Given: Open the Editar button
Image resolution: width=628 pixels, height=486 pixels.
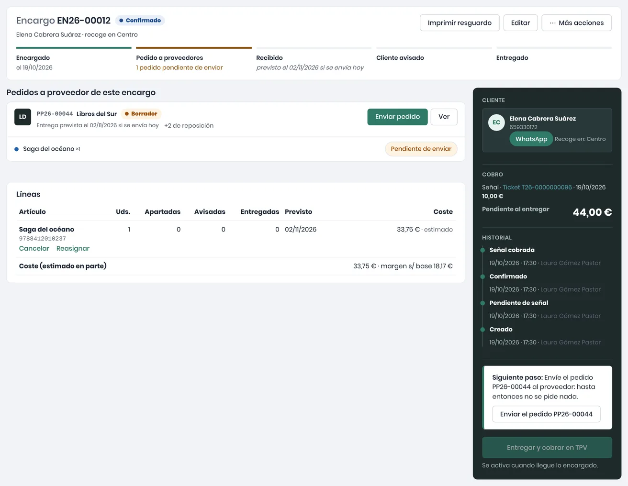Looking at the screenshot, I should pyautogui.click(x=520, y=22).
